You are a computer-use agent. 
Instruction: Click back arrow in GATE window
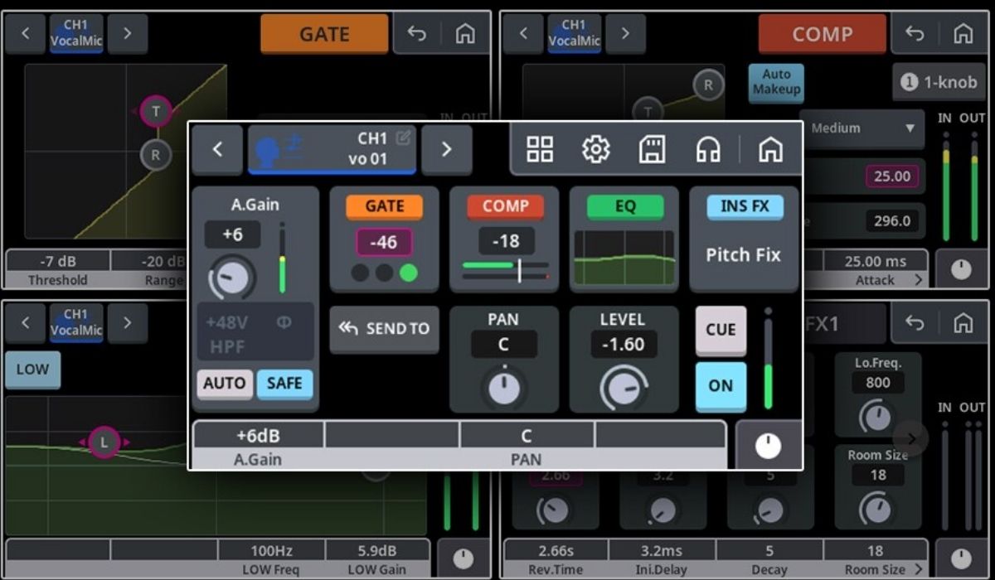[416, 34]
